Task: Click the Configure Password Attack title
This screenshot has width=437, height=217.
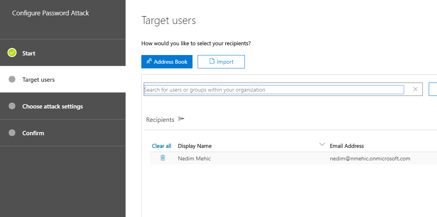Action: click(x=50, y=13)
